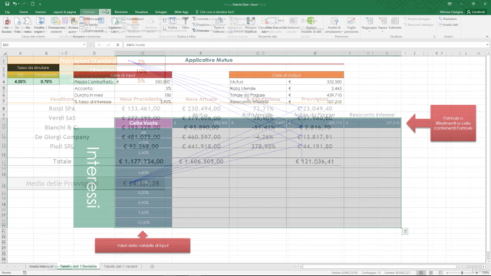
Task: Switch to Page Layout view in status bar
Action: (x=431, y=273)
